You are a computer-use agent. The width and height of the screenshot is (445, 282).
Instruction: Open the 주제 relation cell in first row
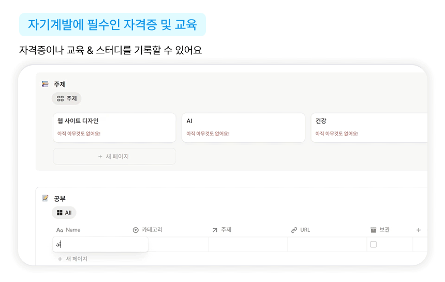(x=248, y=244)
